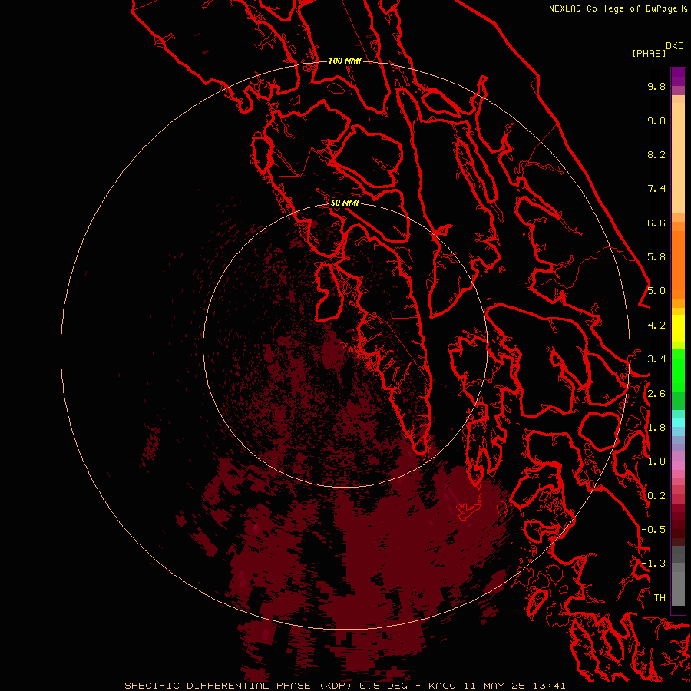Click the pink band of color scale
691x691 pixels.
pyautogui.click(x=678, y=465)
